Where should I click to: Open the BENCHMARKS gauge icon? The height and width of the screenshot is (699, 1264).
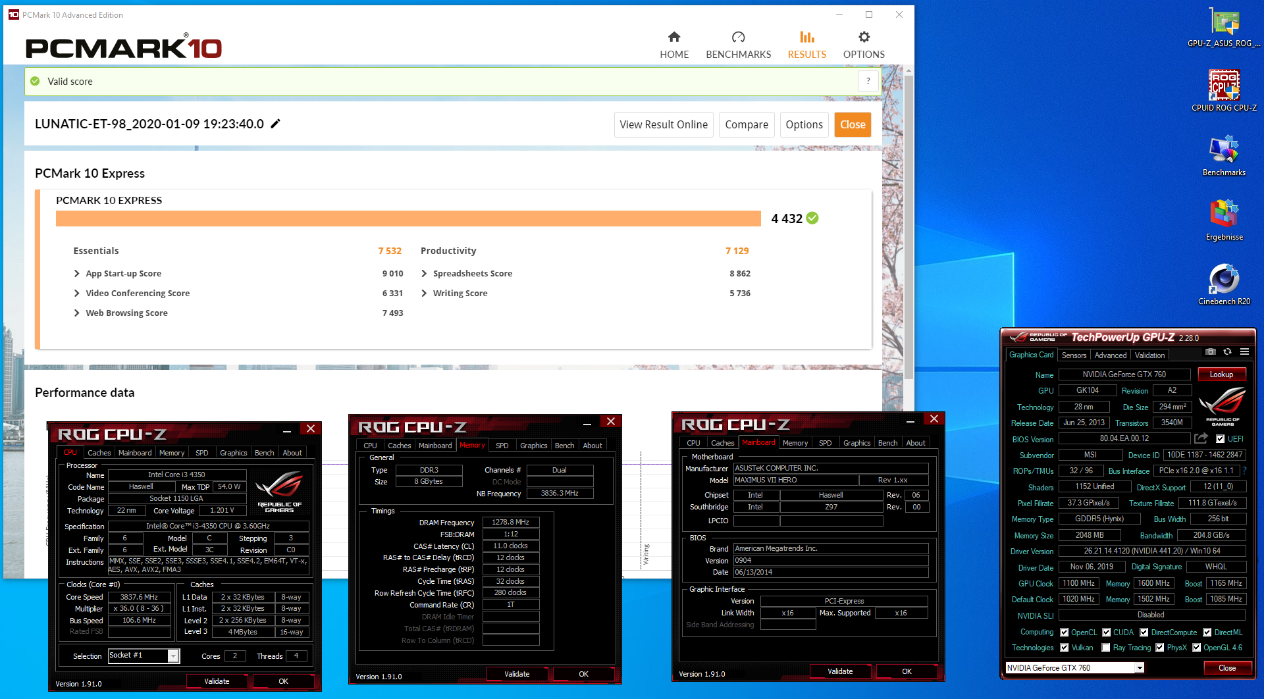coord(738,37)
